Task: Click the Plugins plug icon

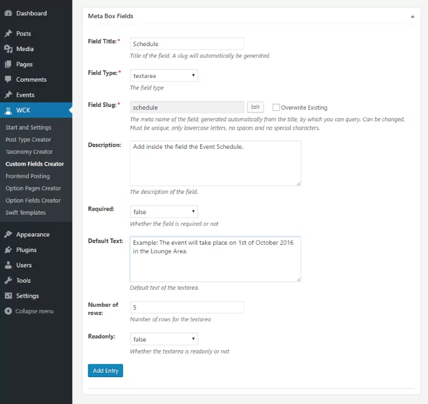Action: (x=8, y=250)
